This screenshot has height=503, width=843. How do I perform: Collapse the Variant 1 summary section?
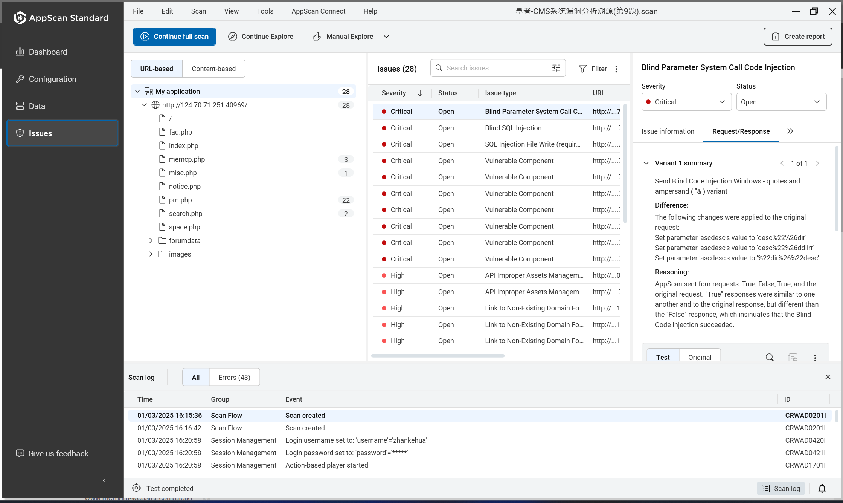tap(646, 163)
